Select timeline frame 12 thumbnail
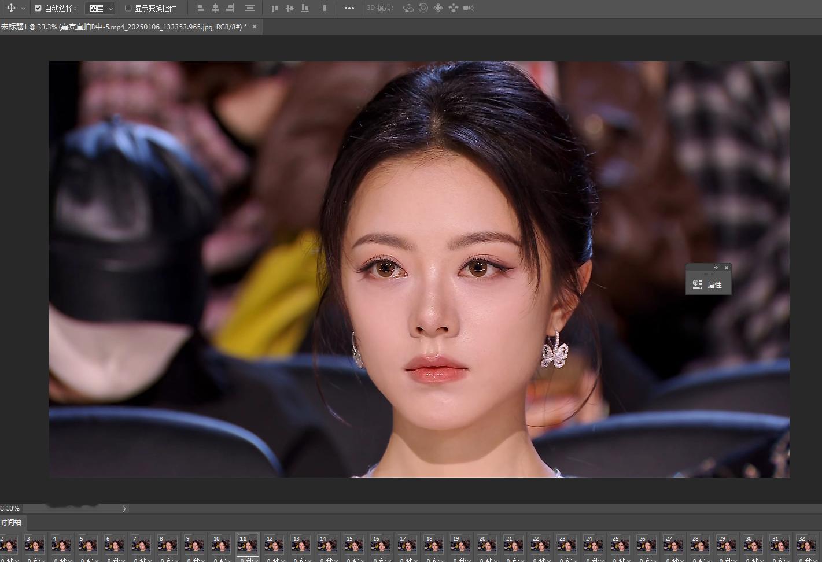 coord(274,545)
